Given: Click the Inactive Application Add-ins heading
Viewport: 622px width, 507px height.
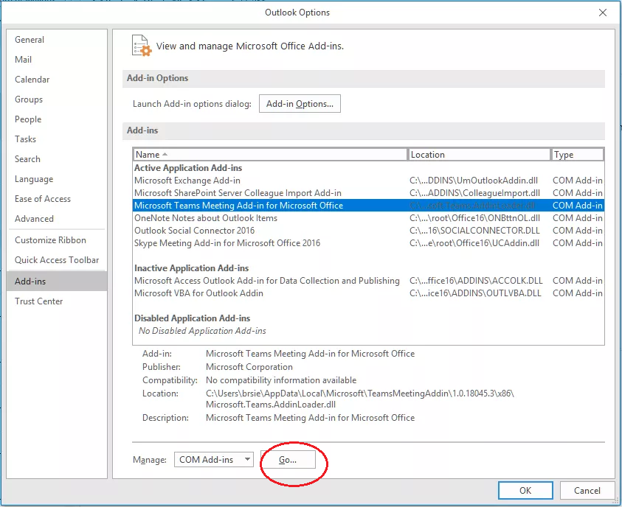Looking at the screenshot, I should (x=191, y=268).
